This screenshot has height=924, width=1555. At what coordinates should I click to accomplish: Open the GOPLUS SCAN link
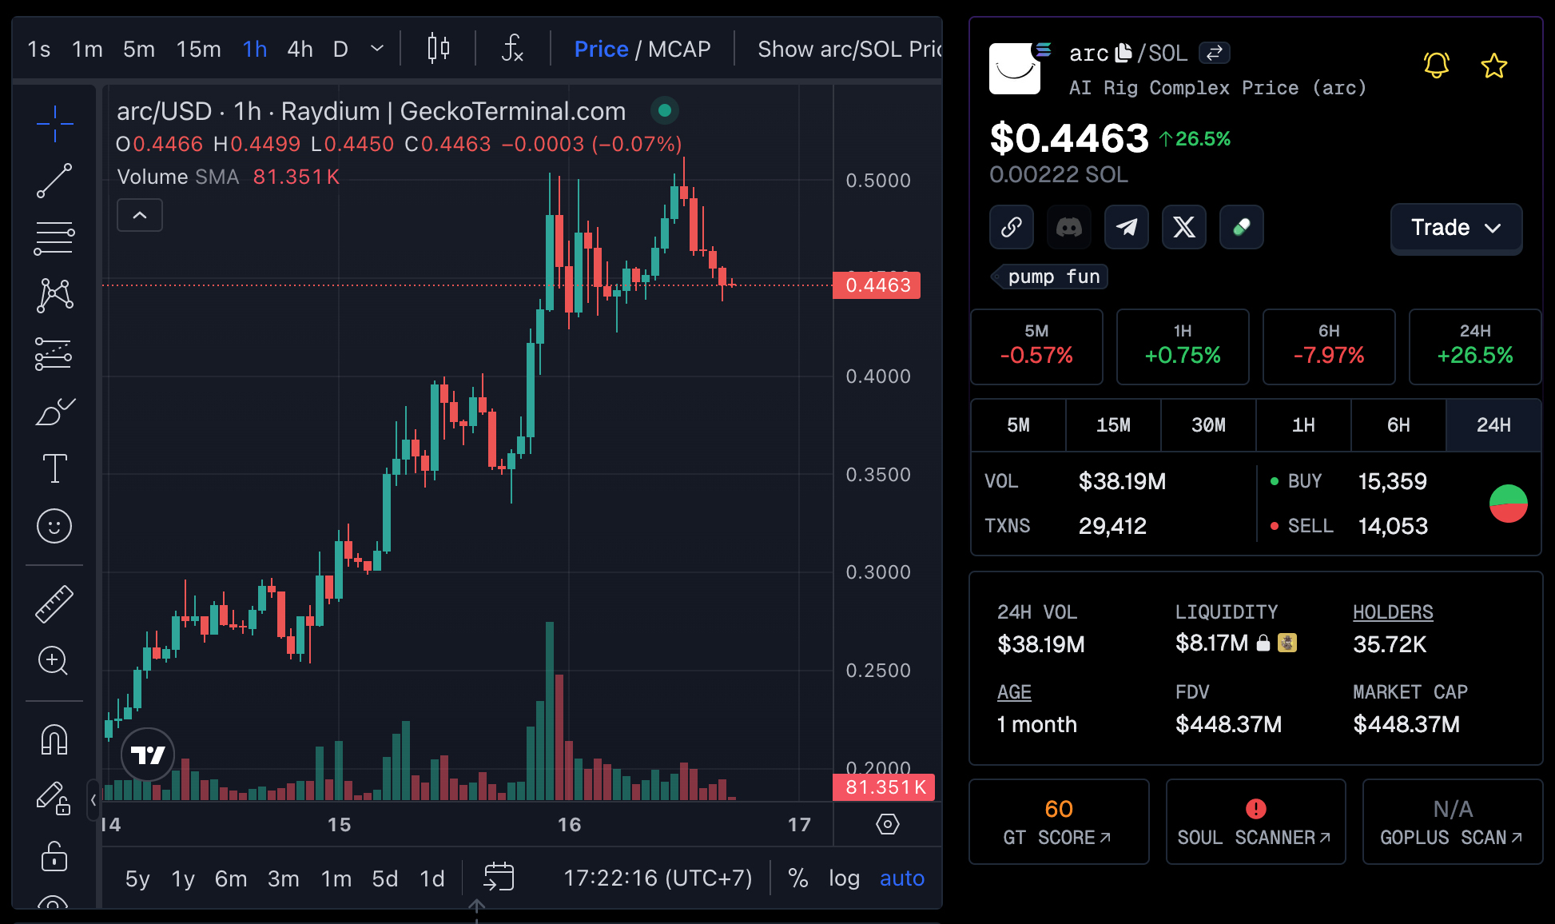point(1452,822)
